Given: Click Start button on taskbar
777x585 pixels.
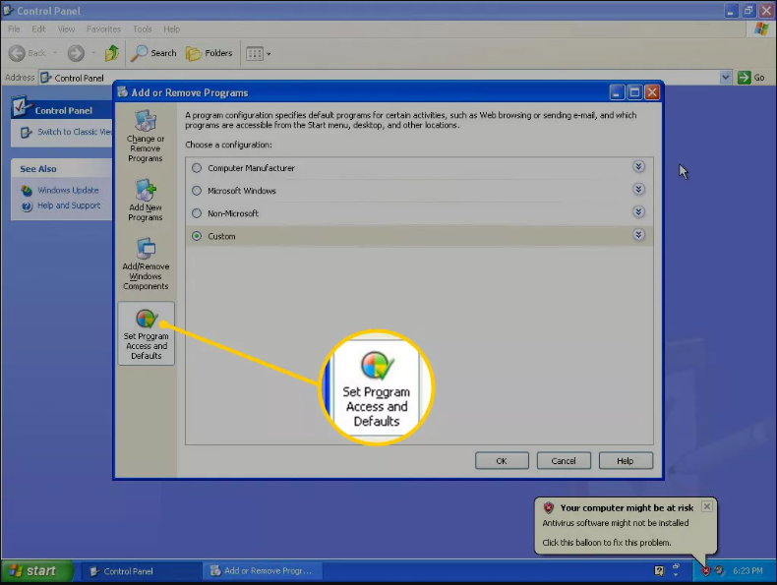Looking at the screenshot, I should coord(37,571).
